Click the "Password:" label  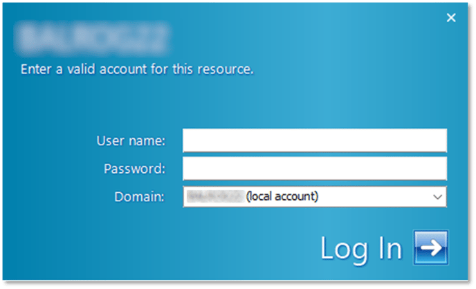click(x=135, y=169)
